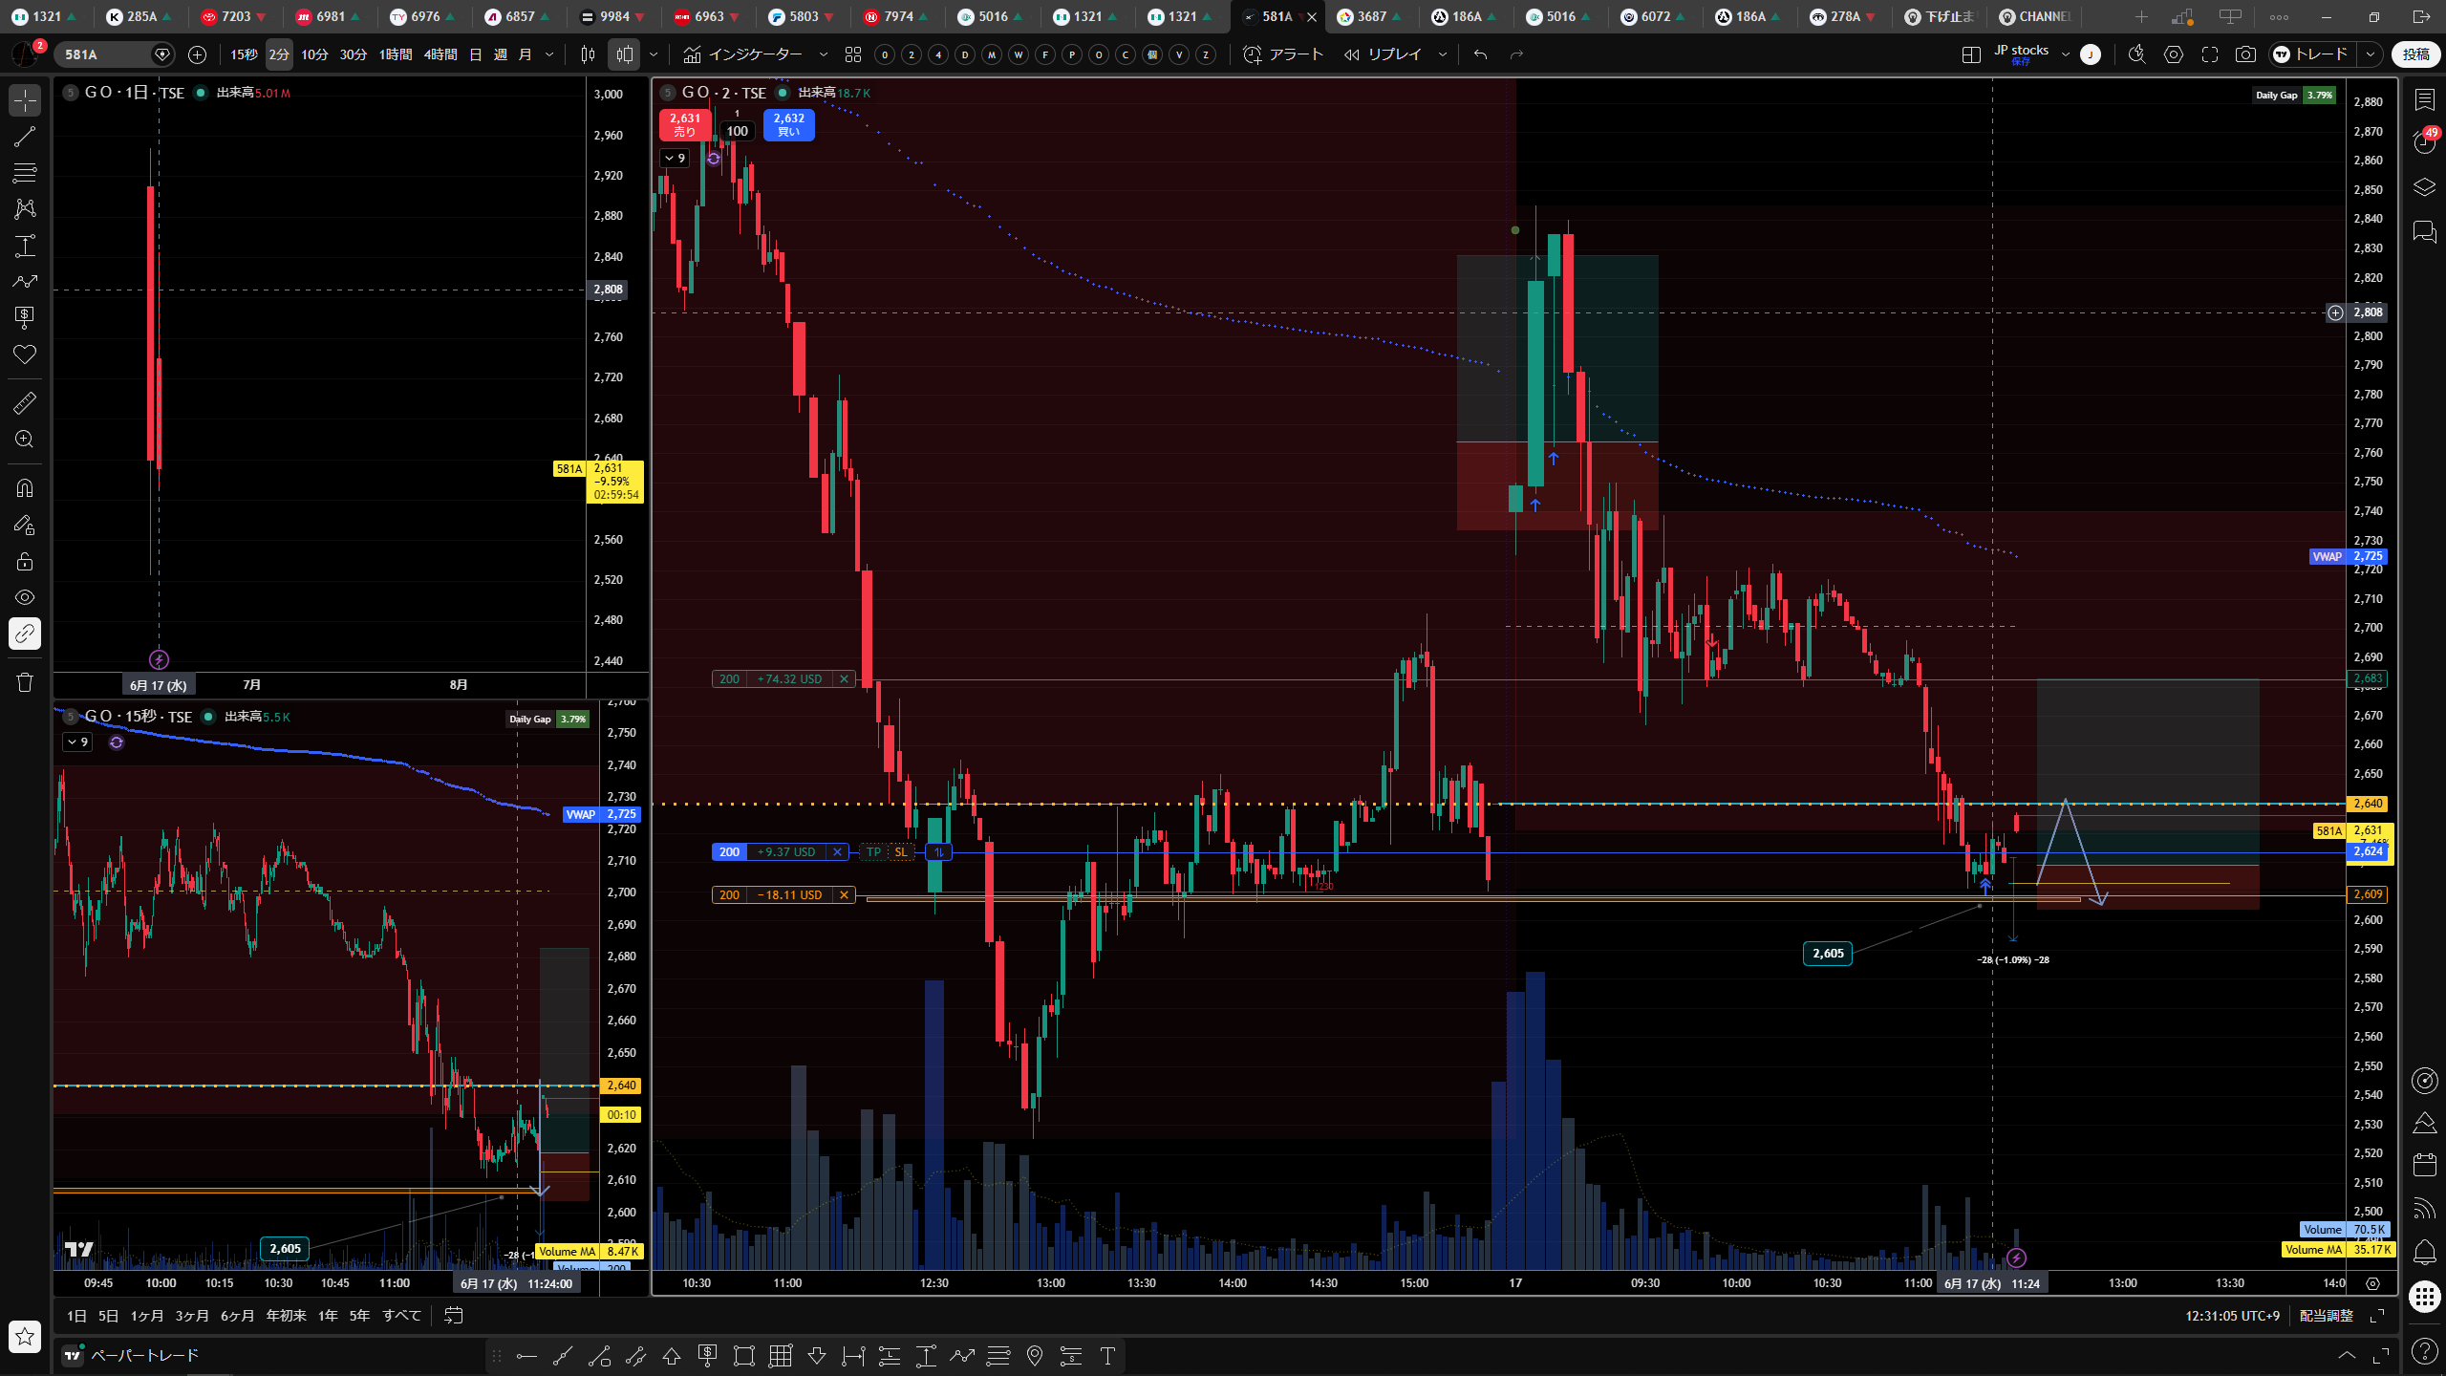Open chart settings gear icon
2446x1376 pixels.
[x=2174, y=54]
